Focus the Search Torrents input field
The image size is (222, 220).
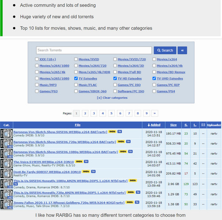tap(94, 50)
